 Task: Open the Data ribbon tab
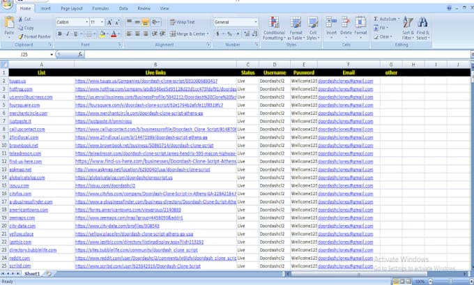[x=123, y=8]
